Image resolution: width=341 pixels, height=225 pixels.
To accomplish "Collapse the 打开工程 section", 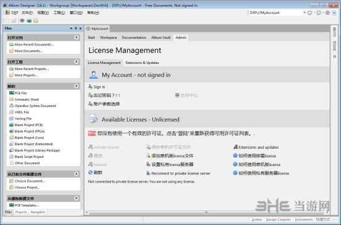I will click(x=76, y=61).
